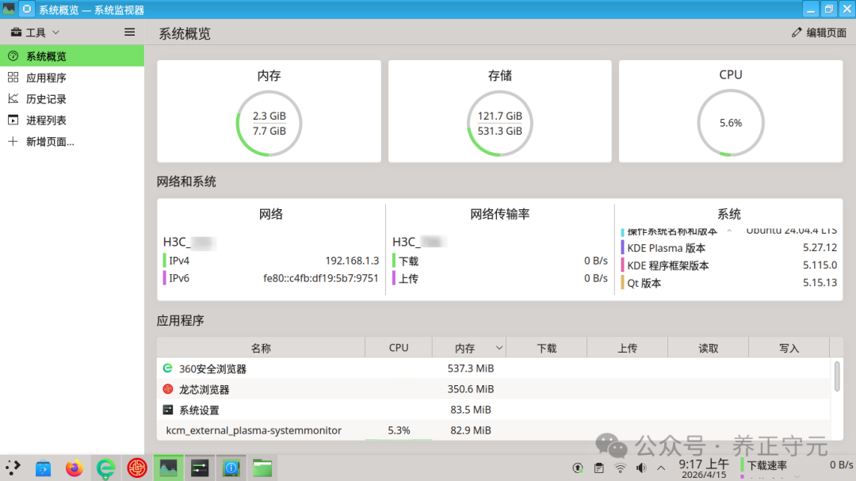This screenshot has width=856, height=481.
Task: Add a page via 新增页面...
Action: 72,141
